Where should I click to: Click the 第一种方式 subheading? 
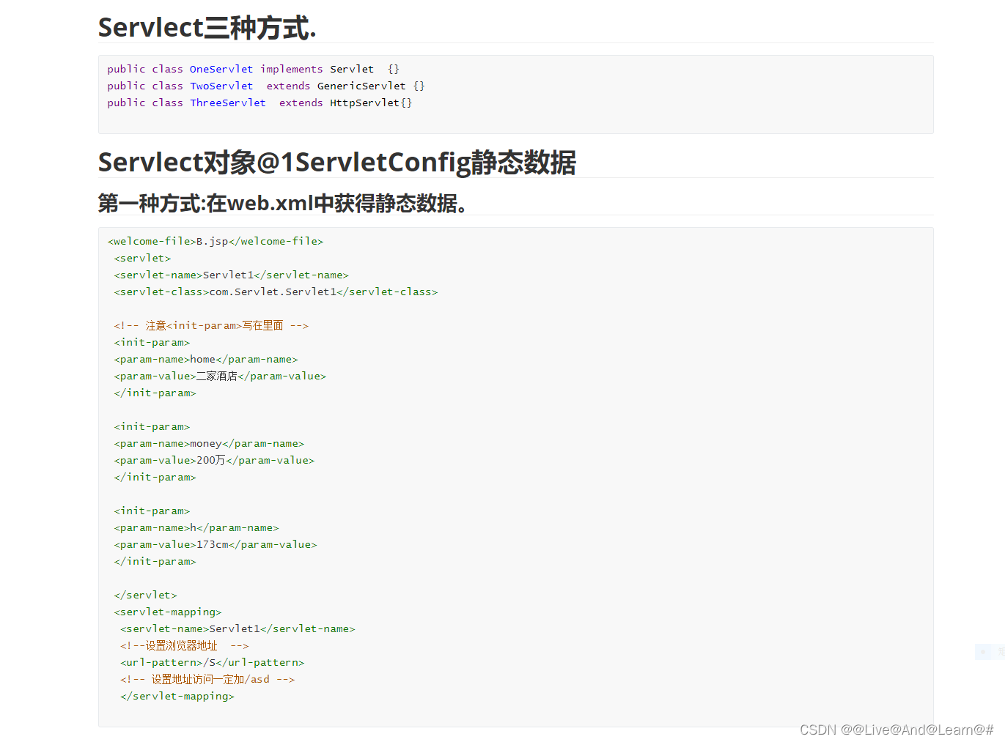click(282, 204)
